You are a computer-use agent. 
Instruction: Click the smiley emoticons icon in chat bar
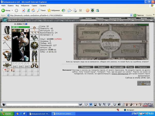[x=115, y=105]
